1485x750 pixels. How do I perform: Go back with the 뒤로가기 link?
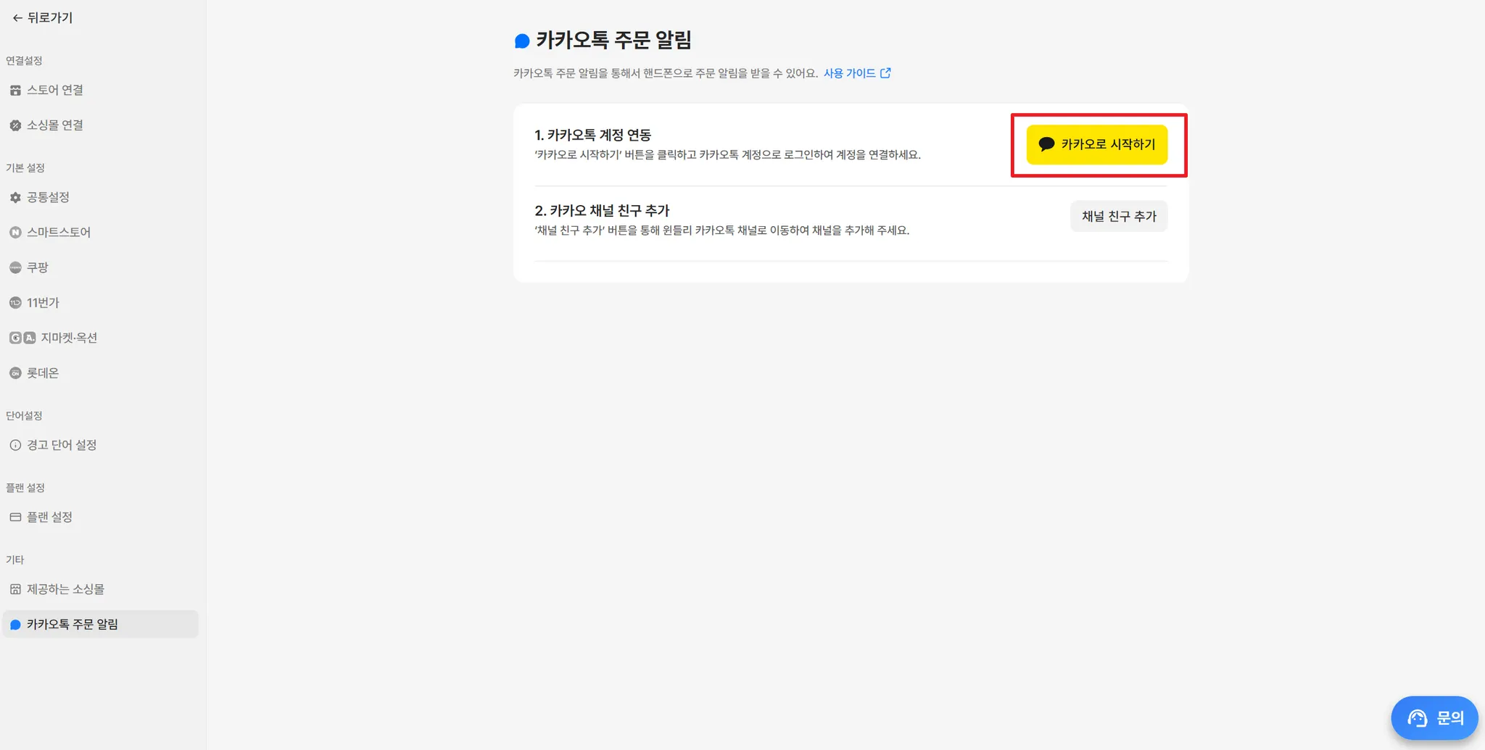43,17
